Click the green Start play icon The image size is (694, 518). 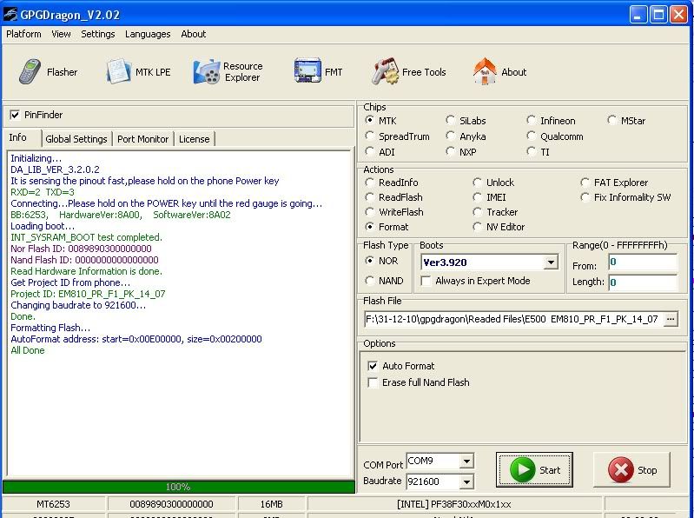(522, 469)
